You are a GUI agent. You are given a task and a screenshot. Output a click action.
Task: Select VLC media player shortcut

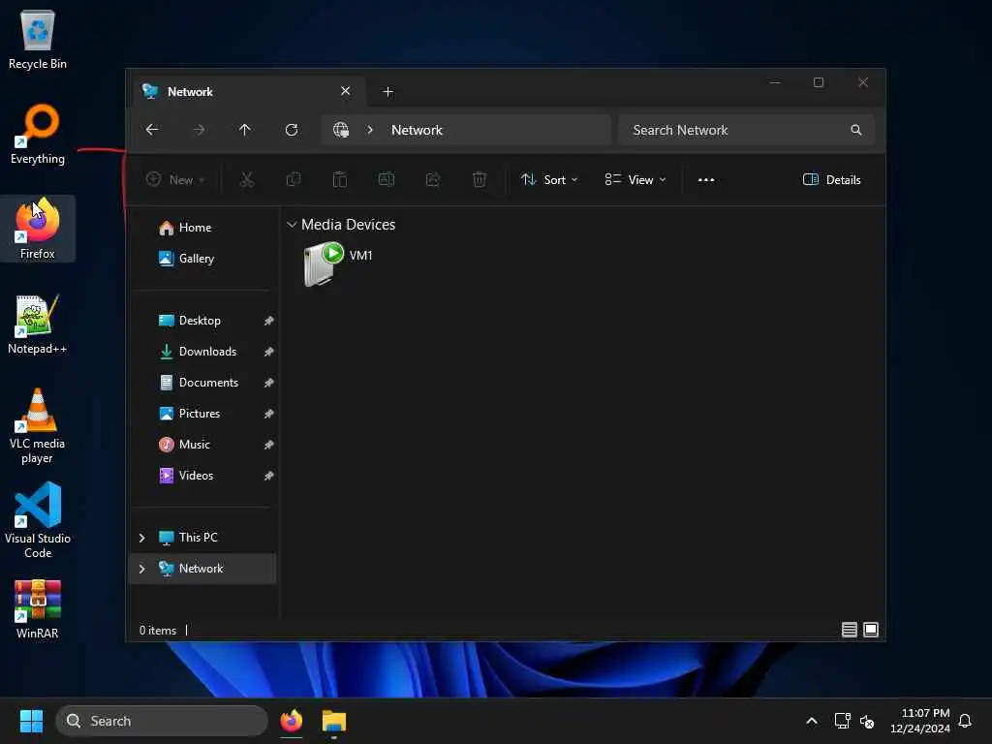click(x=38, y=426)
